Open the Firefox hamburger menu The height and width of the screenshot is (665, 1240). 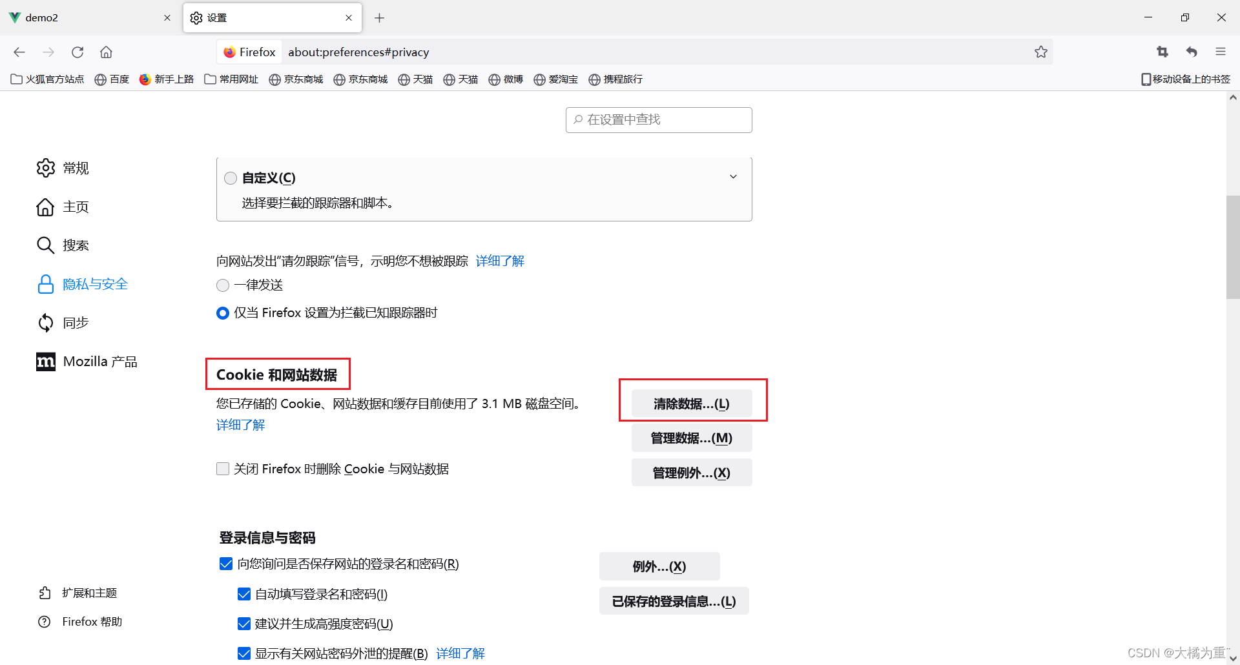(1221, 52)
